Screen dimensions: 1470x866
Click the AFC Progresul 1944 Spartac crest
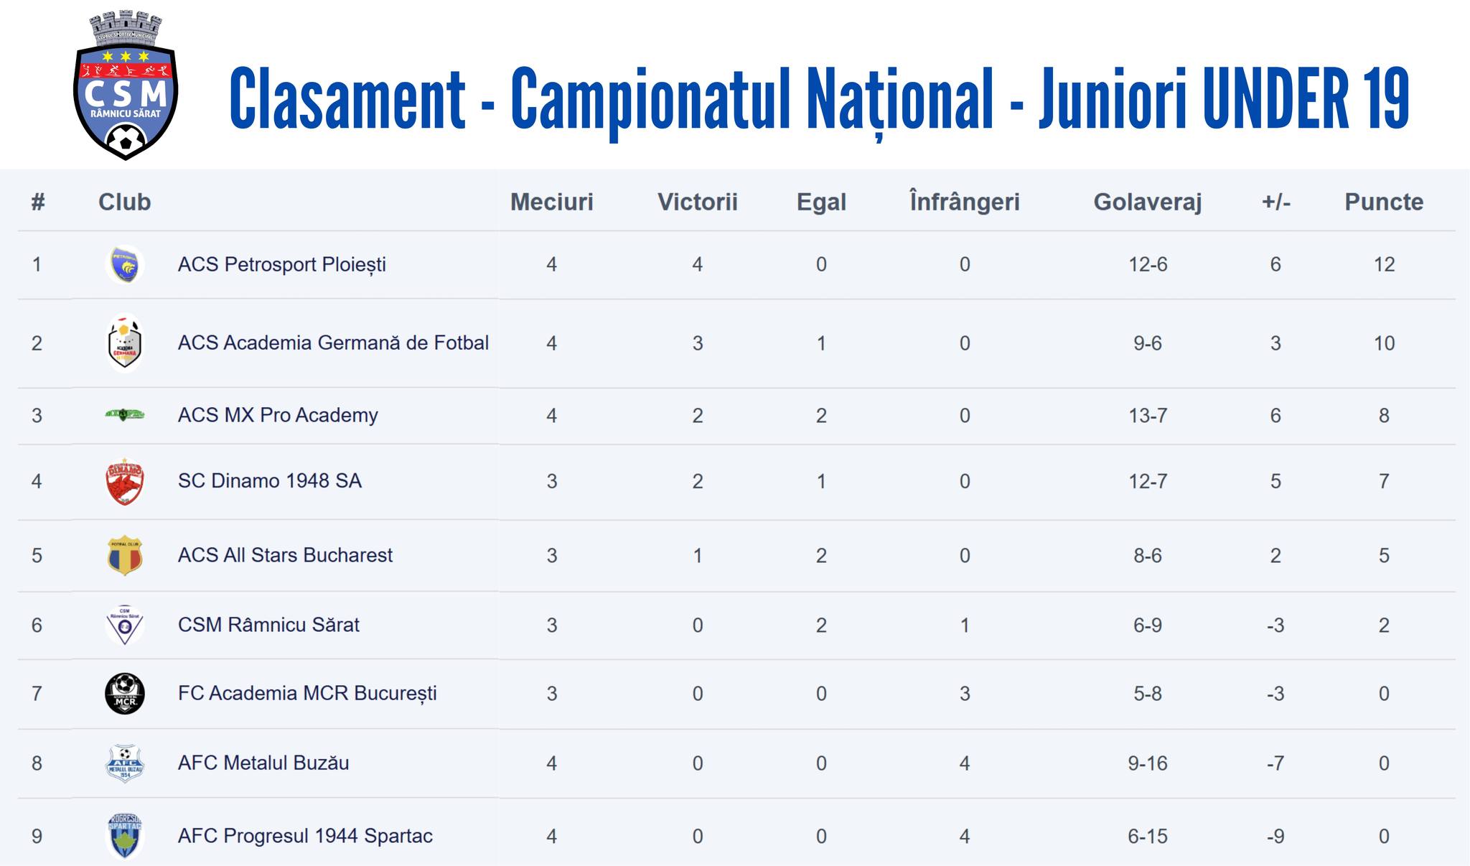(125, 836)
